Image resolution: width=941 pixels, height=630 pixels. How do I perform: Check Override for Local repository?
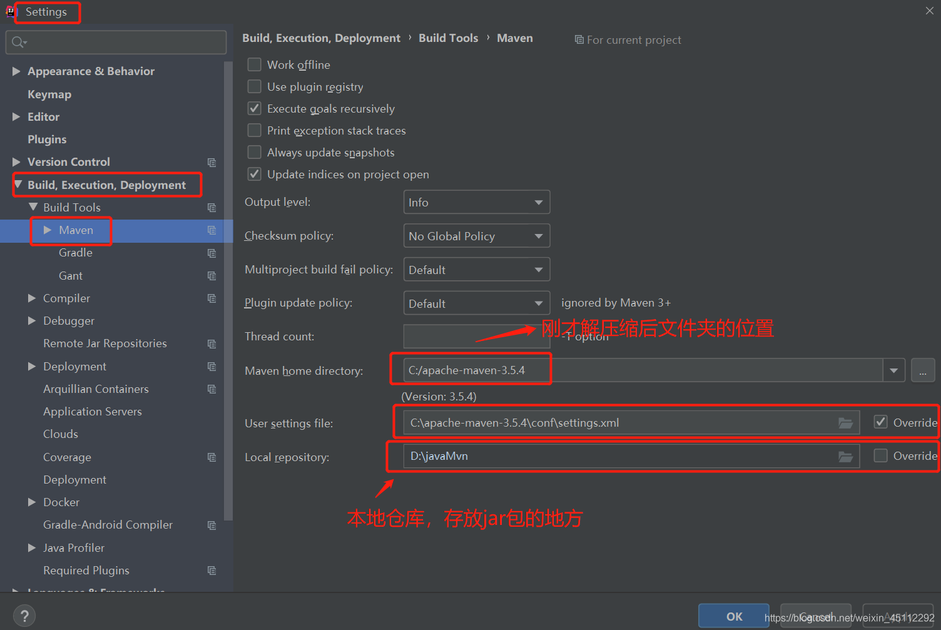click(881, 455)
